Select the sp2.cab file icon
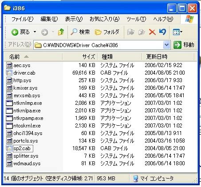This screenshot has height=187, width=201. (x=9, y=148)
